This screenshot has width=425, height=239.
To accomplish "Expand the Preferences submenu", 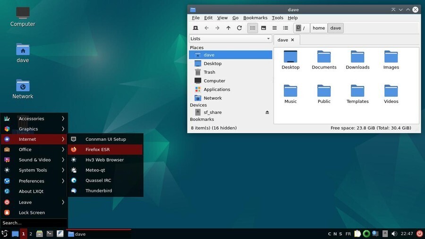I will coord(34,181).
